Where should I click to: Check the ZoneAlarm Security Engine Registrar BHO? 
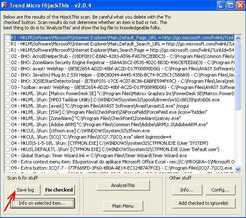(x=8, y=62)
